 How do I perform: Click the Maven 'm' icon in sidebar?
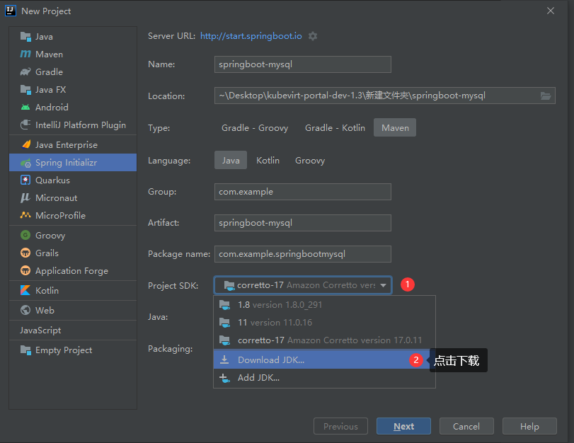point(25,54)
